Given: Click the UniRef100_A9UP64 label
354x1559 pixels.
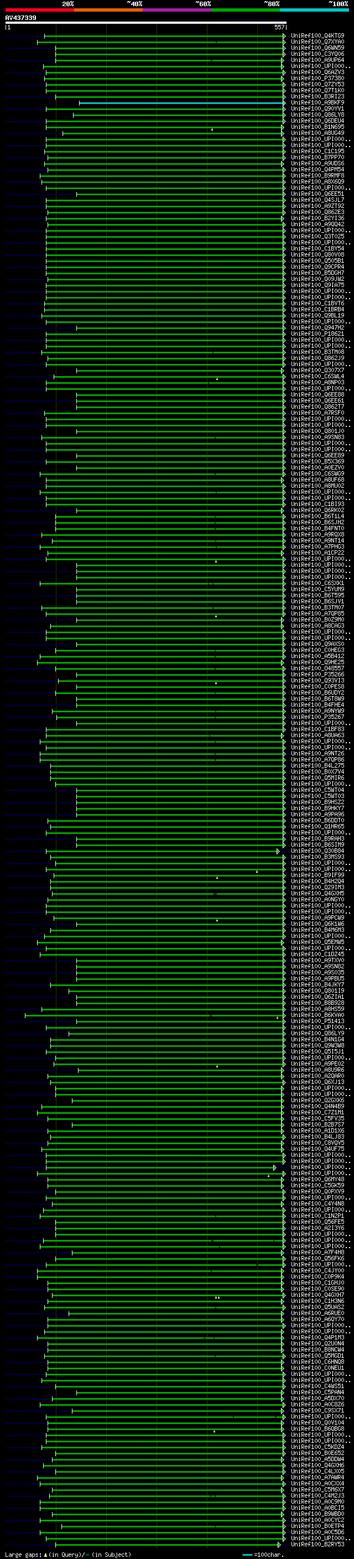Looking at the screenshot, I should point(317,60).
